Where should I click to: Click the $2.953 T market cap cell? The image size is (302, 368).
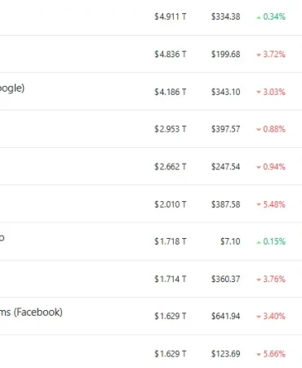point(171,129)
